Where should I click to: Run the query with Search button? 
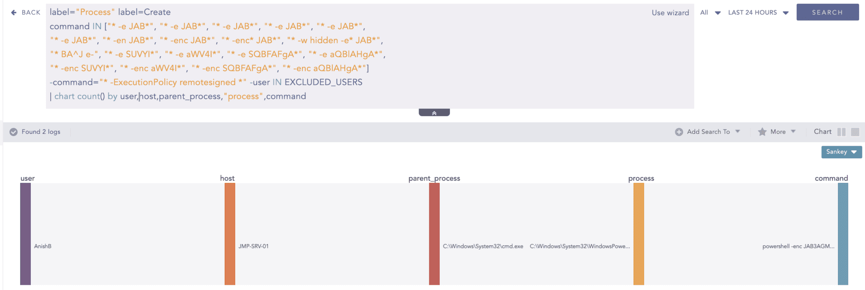(x=827, y=12)
